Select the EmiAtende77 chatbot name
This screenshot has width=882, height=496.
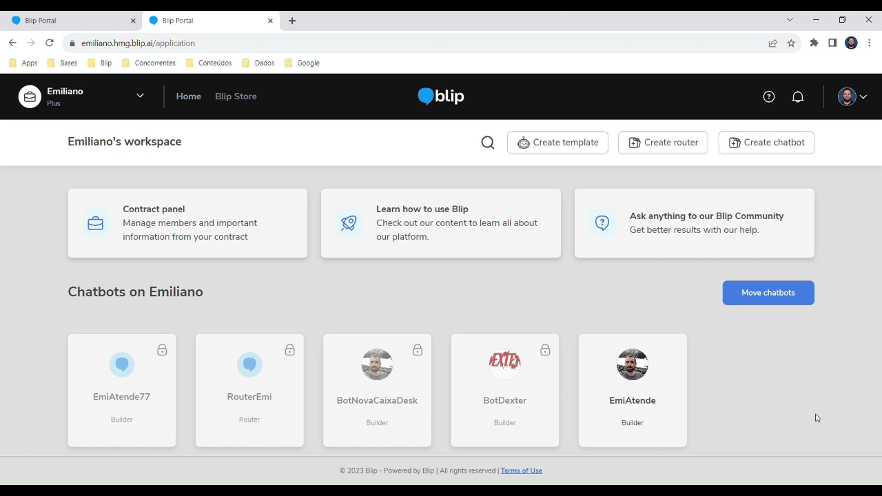122,397
